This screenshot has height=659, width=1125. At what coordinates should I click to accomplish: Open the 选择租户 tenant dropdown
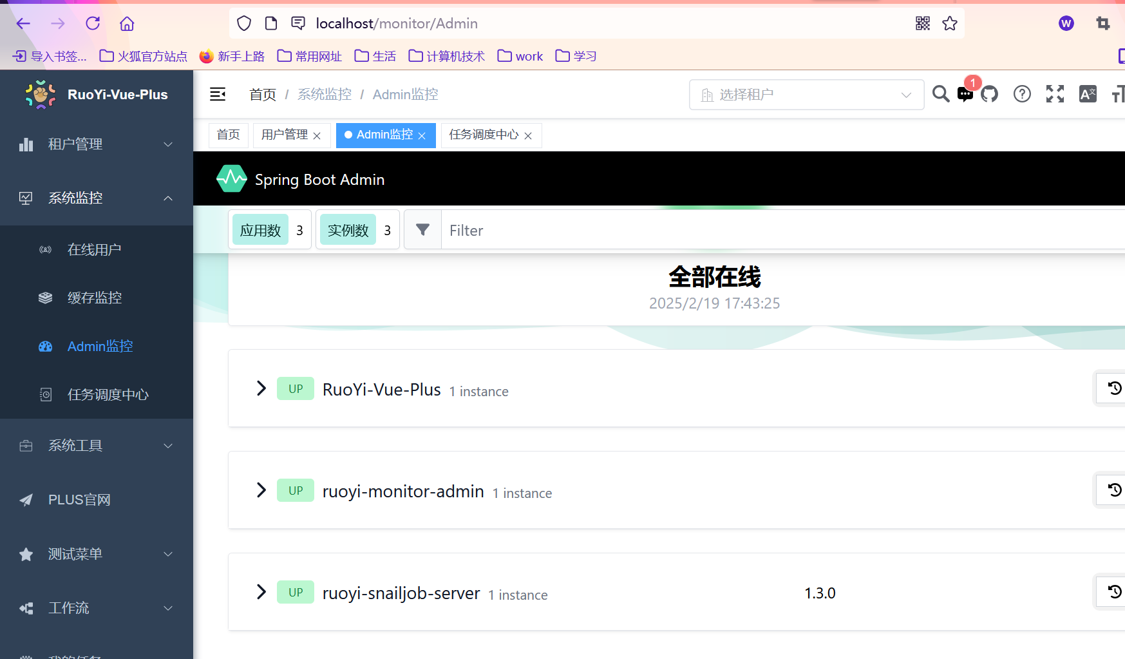806,95
